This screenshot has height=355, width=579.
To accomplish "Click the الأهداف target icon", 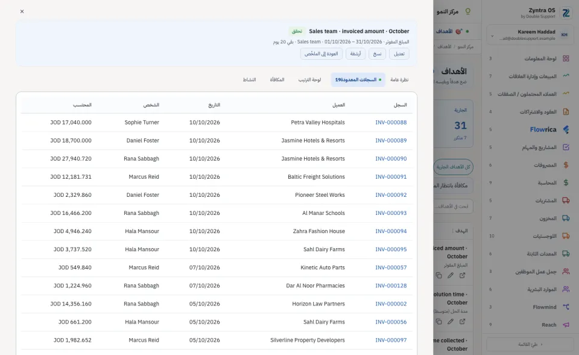I will pyautogui.click(x=458, y=31).
